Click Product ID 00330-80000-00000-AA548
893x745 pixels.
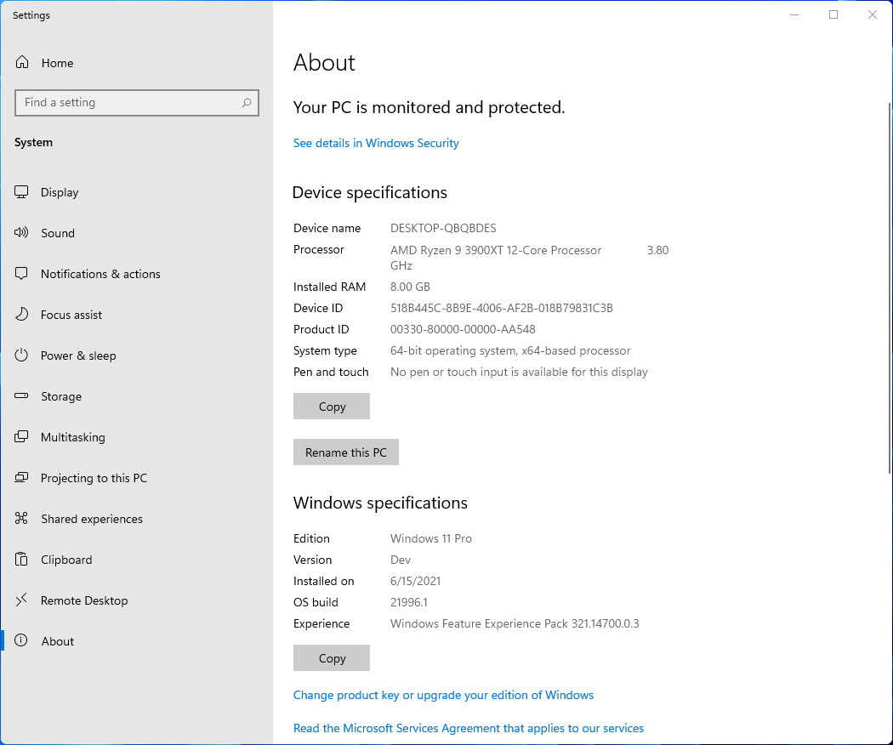(x=463, y=329)
